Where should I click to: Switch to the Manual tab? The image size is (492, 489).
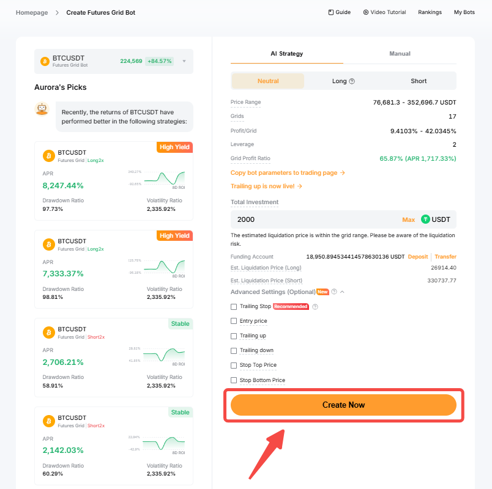click(400, 54)
